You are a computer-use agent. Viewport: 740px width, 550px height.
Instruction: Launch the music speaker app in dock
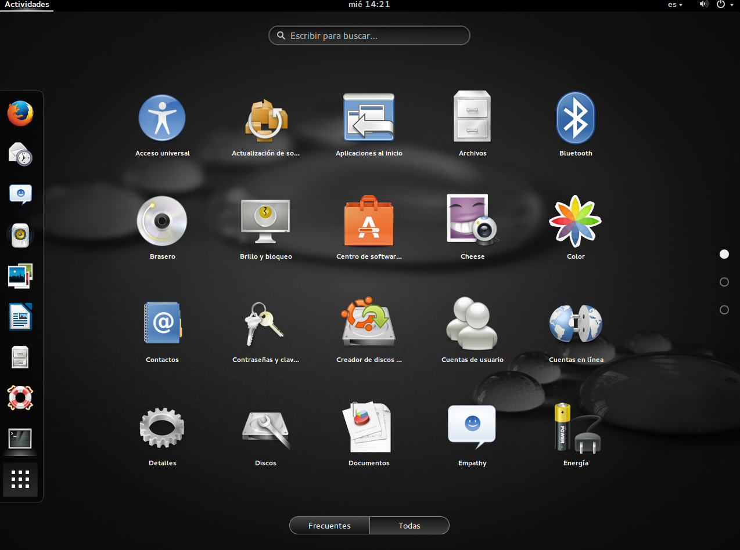coord(20,235)
